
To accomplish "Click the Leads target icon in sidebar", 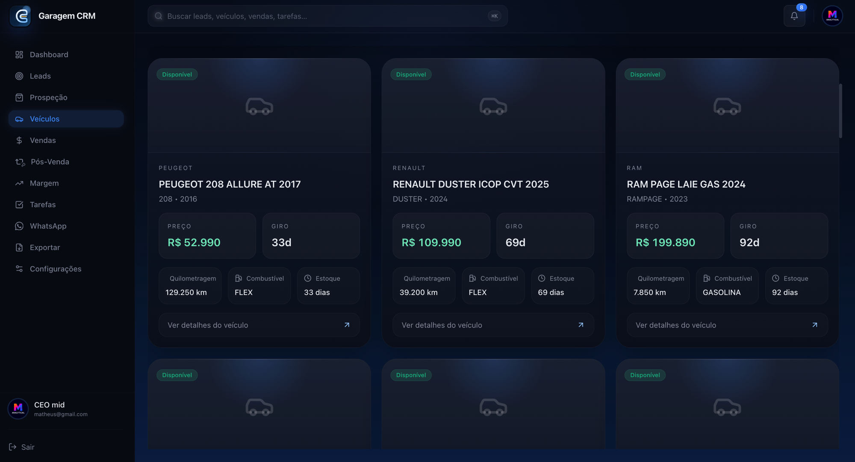I will (x=19, y=76).
